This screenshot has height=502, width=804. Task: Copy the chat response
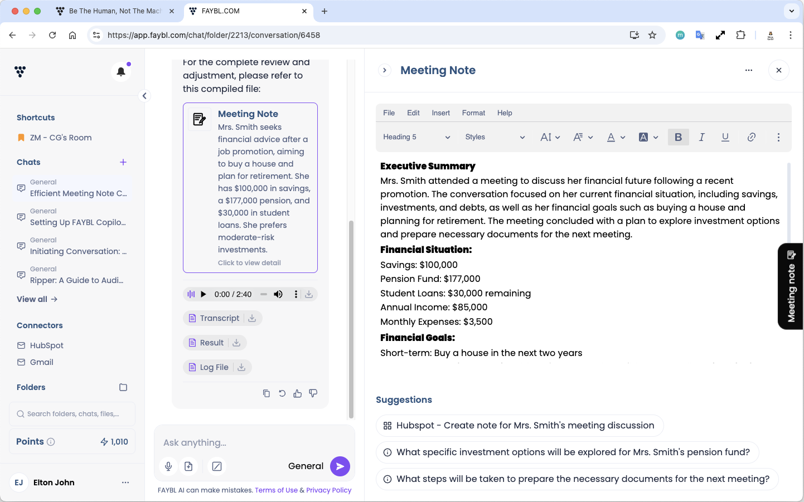267,393
